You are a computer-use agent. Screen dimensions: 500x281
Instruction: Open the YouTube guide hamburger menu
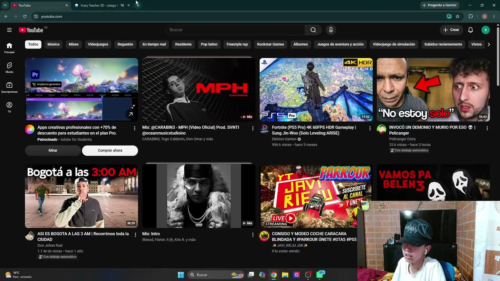[x=9, y=30]
